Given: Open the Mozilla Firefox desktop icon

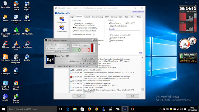Looking at the screenshot, I should (16, 6).
